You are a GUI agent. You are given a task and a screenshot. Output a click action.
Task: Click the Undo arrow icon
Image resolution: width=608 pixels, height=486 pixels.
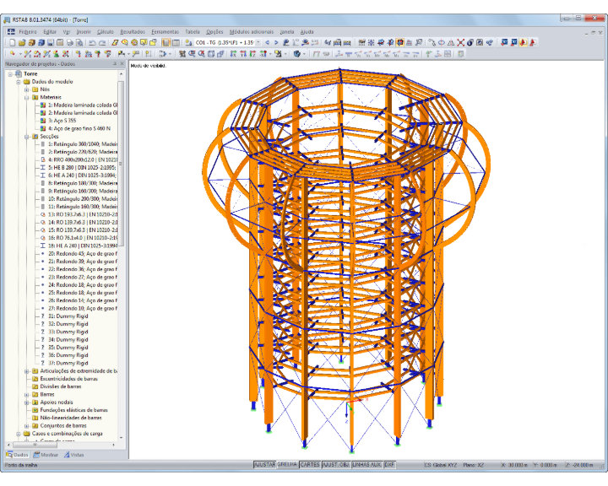92,43
